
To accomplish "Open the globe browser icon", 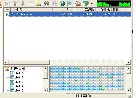I will pos(62,4).
